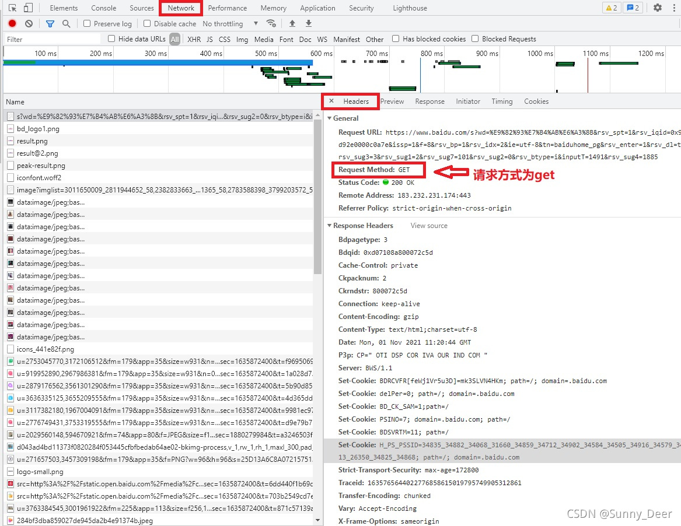Image resolution: width=681 pixels, height=526 pixels.
Task: Toggle the device toolbar icon
Action: click(x=28, y=8)
